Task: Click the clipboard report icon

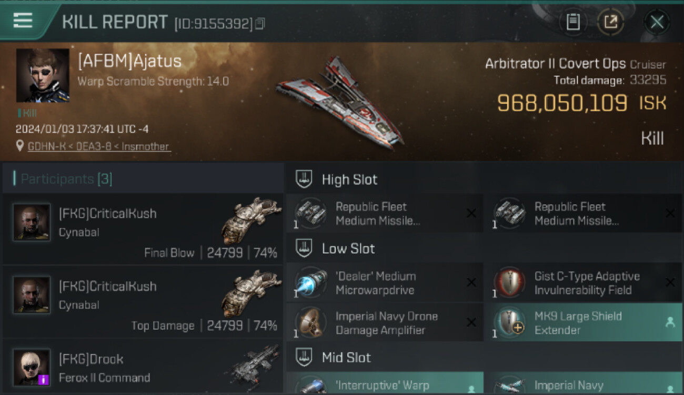Action: tap(573, 22)
